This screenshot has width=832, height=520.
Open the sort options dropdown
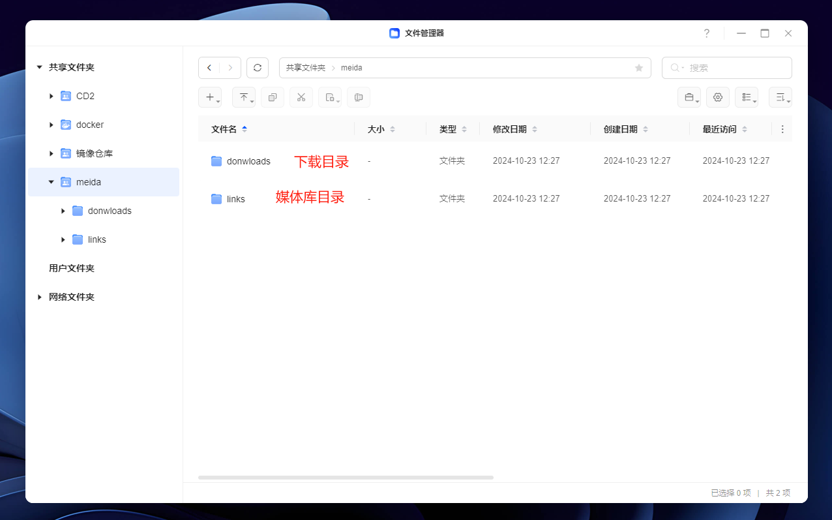780,97
